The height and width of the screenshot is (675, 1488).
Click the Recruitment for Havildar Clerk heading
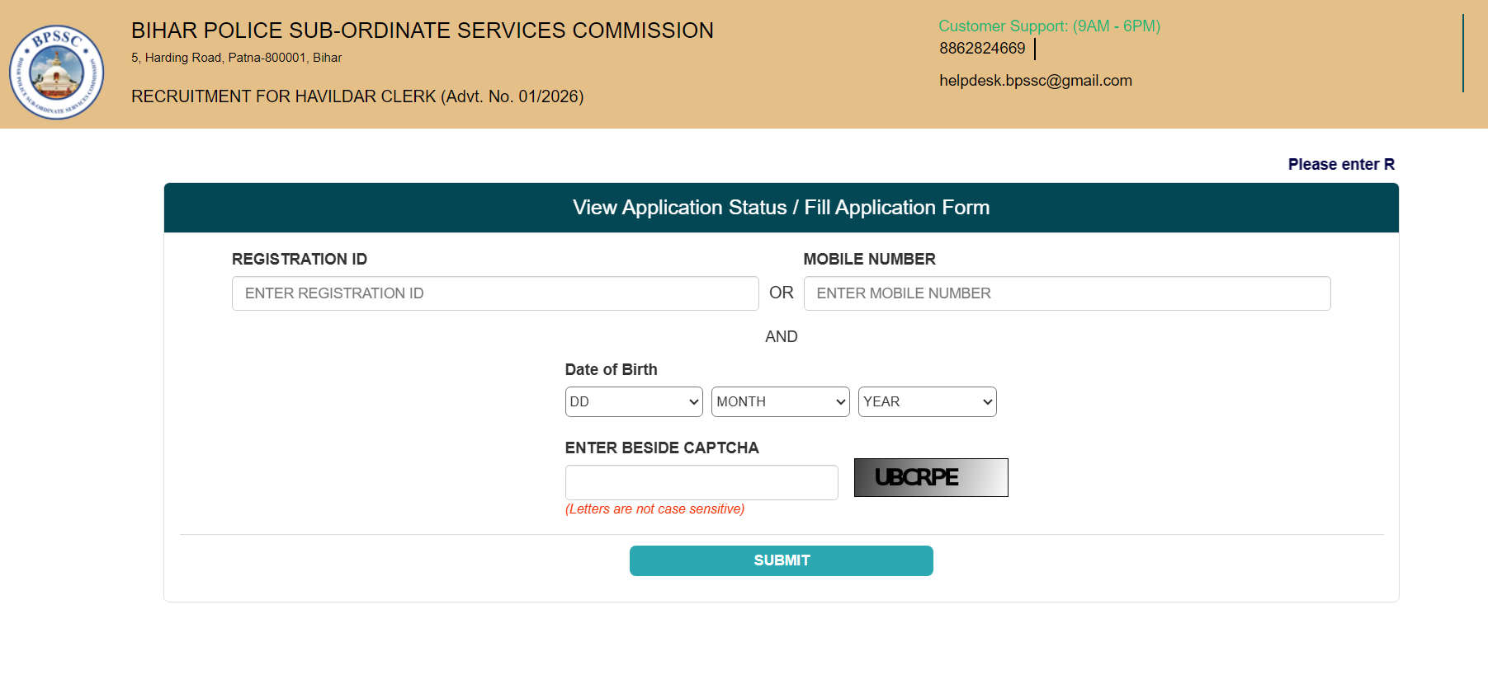(x=357, y=96)
